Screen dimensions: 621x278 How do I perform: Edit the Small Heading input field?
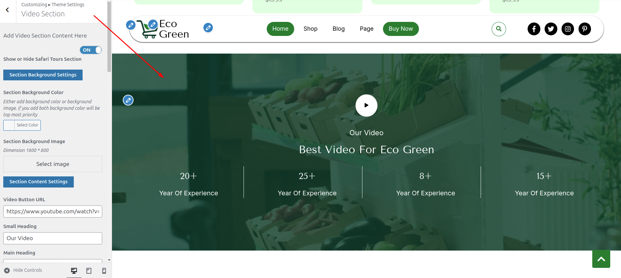(x=53, y=238)
